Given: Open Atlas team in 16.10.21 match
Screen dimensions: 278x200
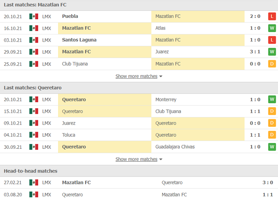Looking at the screenshot, I should tap(160, 28).
